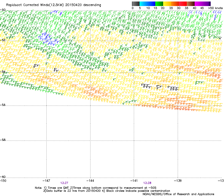
Task: Click the legend label '25'
Action: pos(171,8)
